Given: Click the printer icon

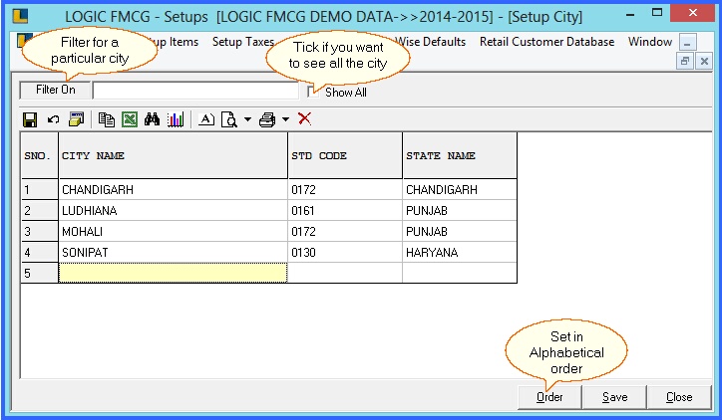Looking at the screenshot, I should coord(267,120).
